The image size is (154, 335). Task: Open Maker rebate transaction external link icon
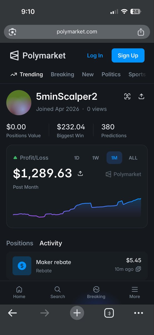(138, 269)
